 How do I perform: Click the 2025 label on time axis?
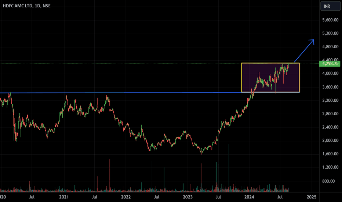coord(311,197)
